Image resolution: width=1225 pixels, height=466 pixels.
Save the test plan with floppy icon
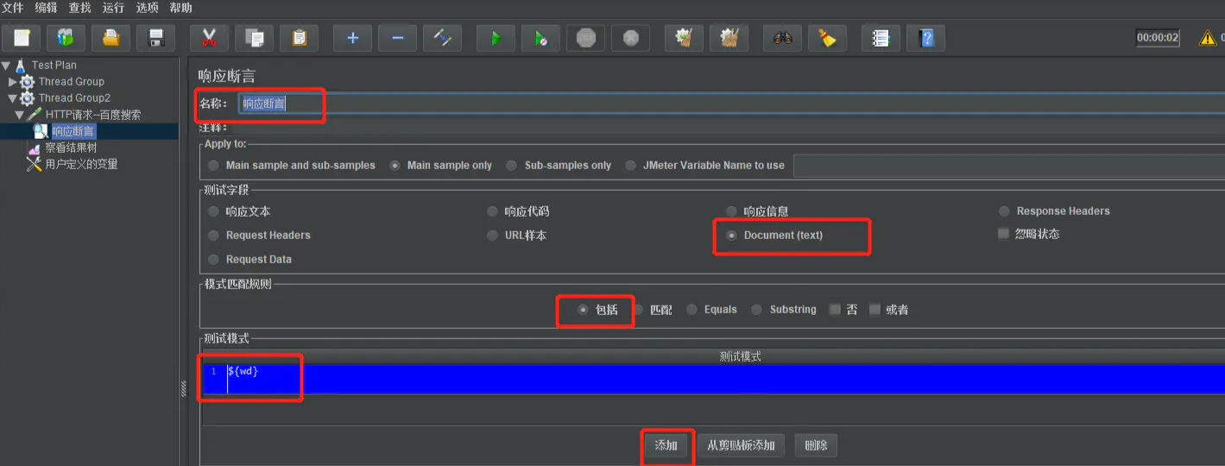pyautogui.click(x=156, y=38)
